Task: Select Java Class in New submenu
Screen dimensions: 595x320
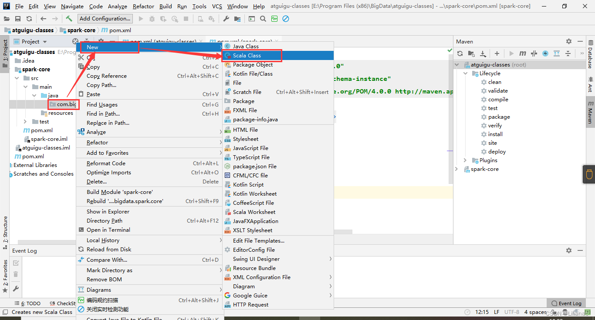Action: 278,46
